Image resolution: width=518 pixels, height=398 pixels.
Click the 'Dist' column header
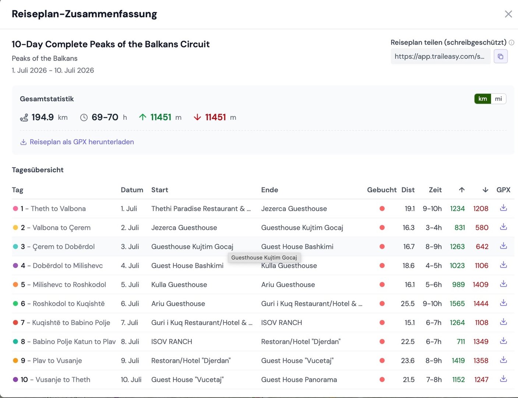click(x=408, y=190)
